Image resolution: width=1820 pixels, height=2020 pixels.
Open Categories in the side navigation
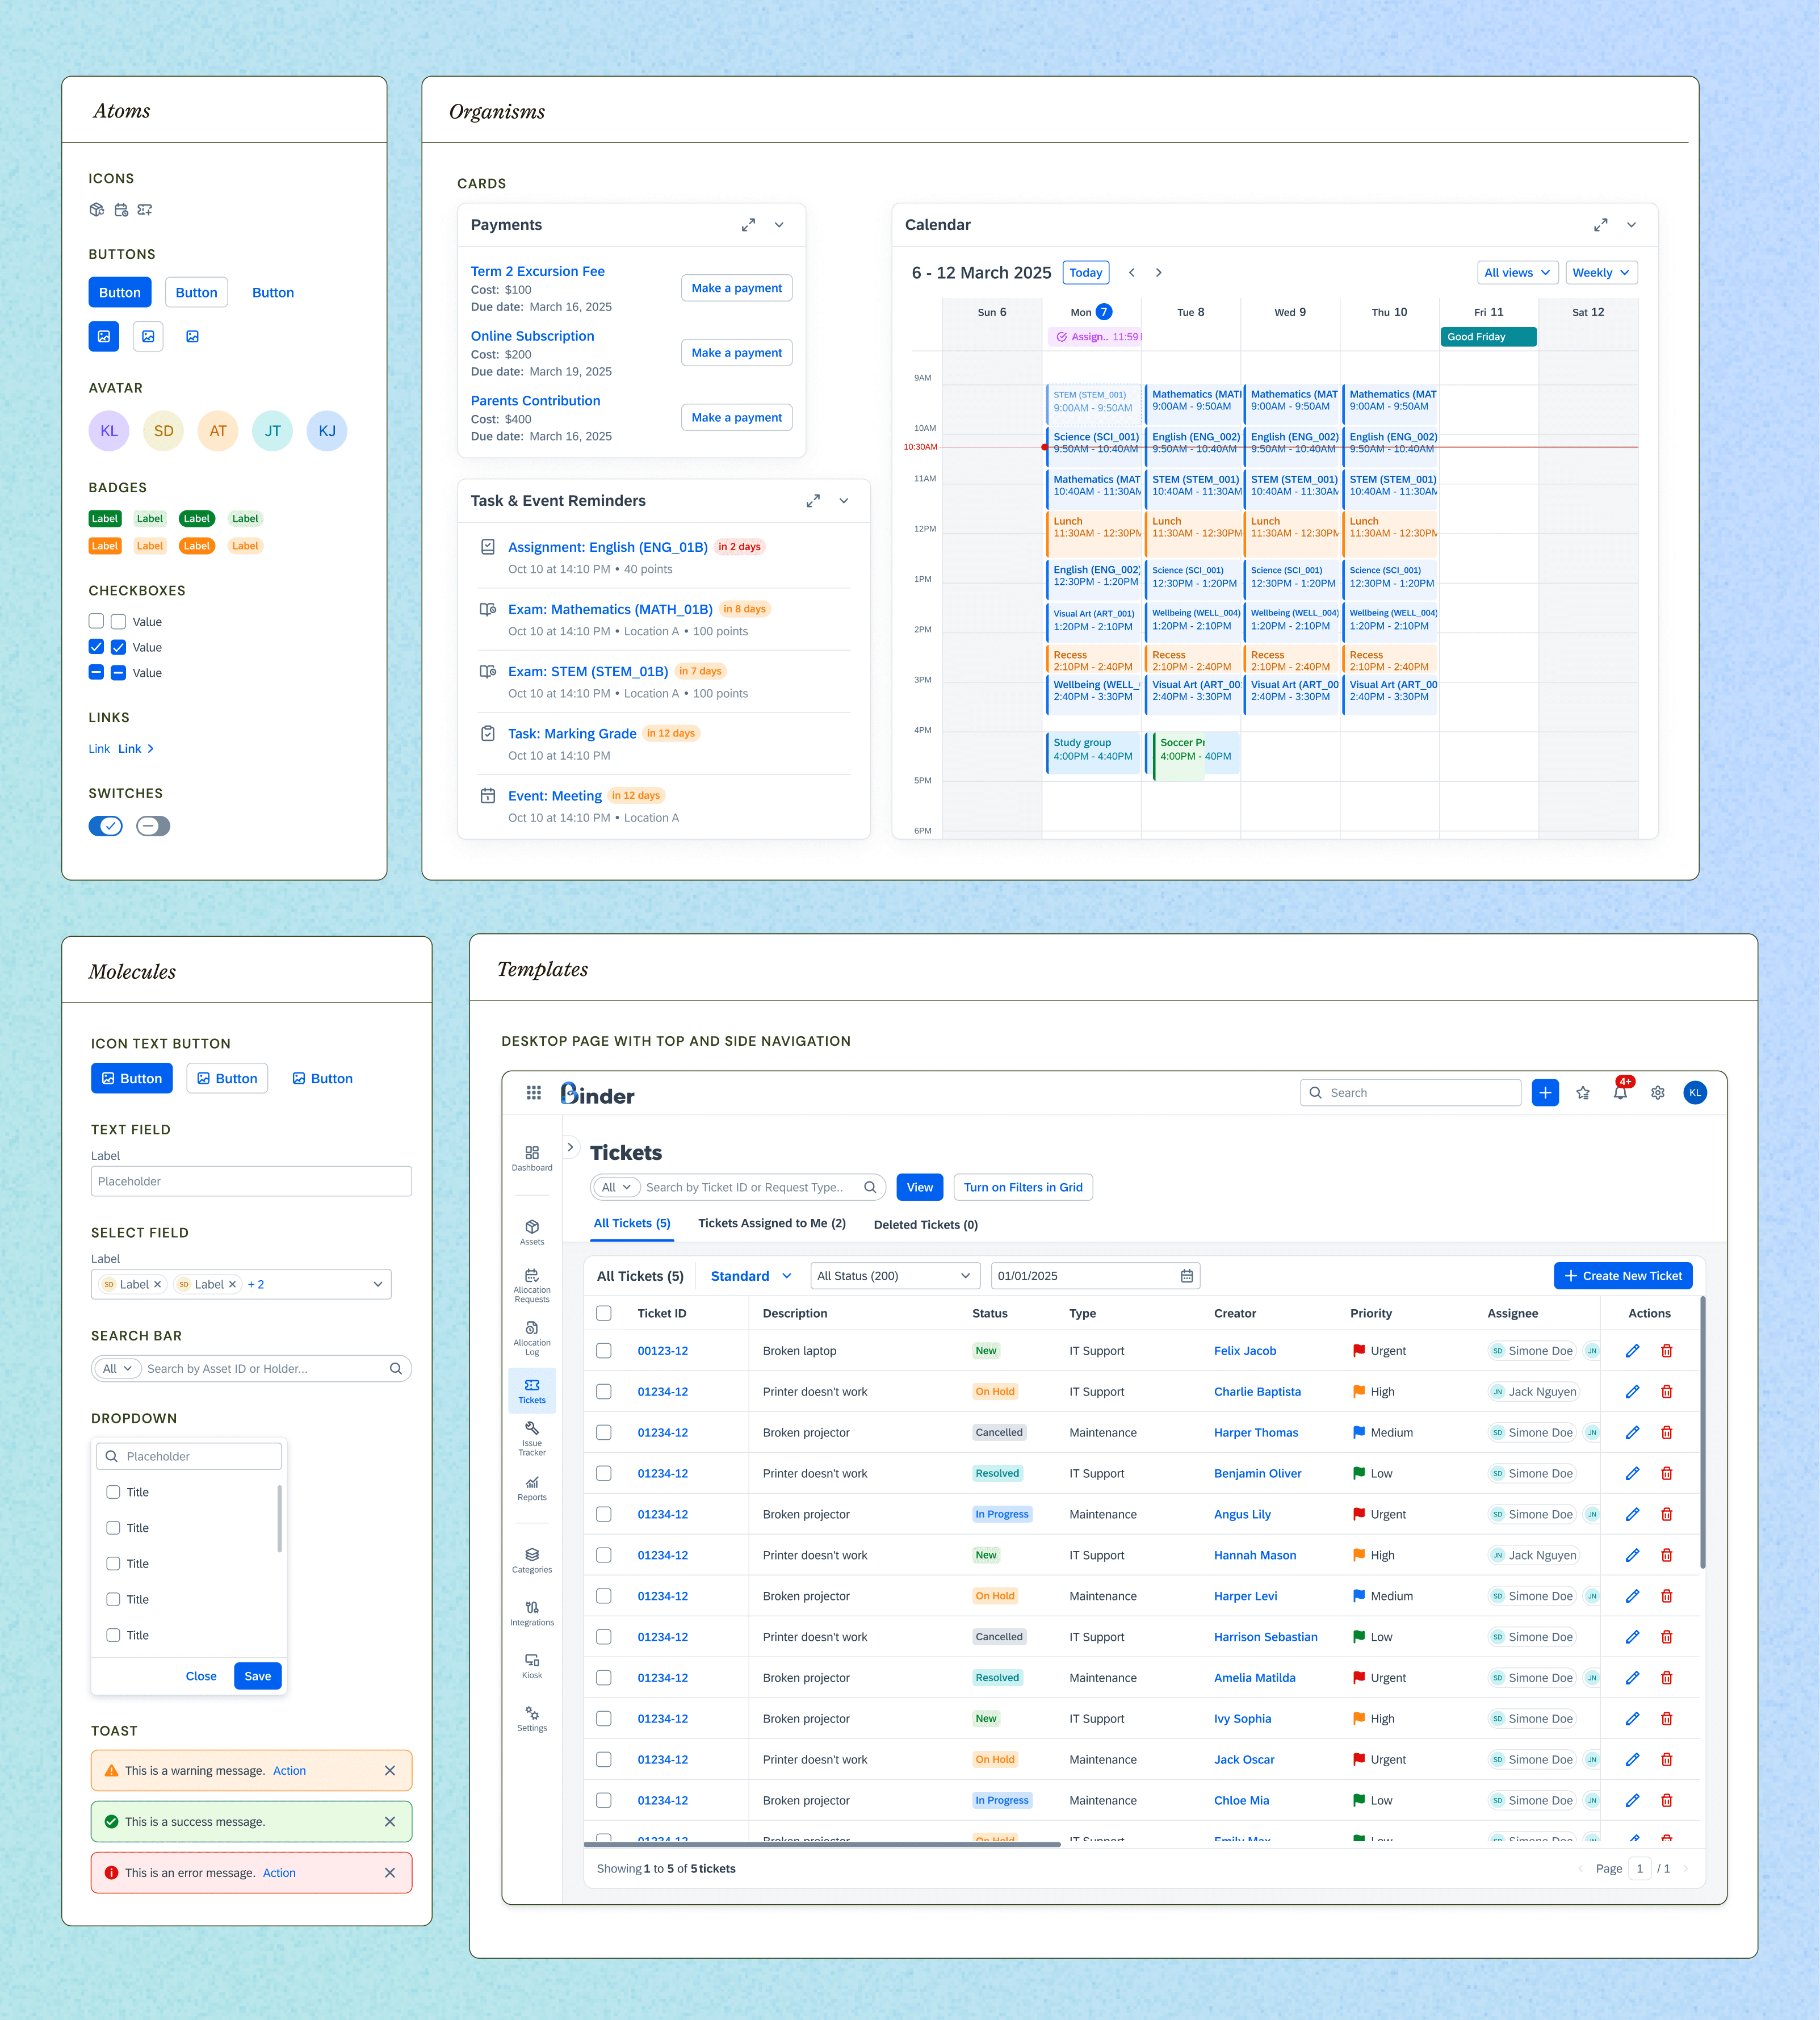532,1561
